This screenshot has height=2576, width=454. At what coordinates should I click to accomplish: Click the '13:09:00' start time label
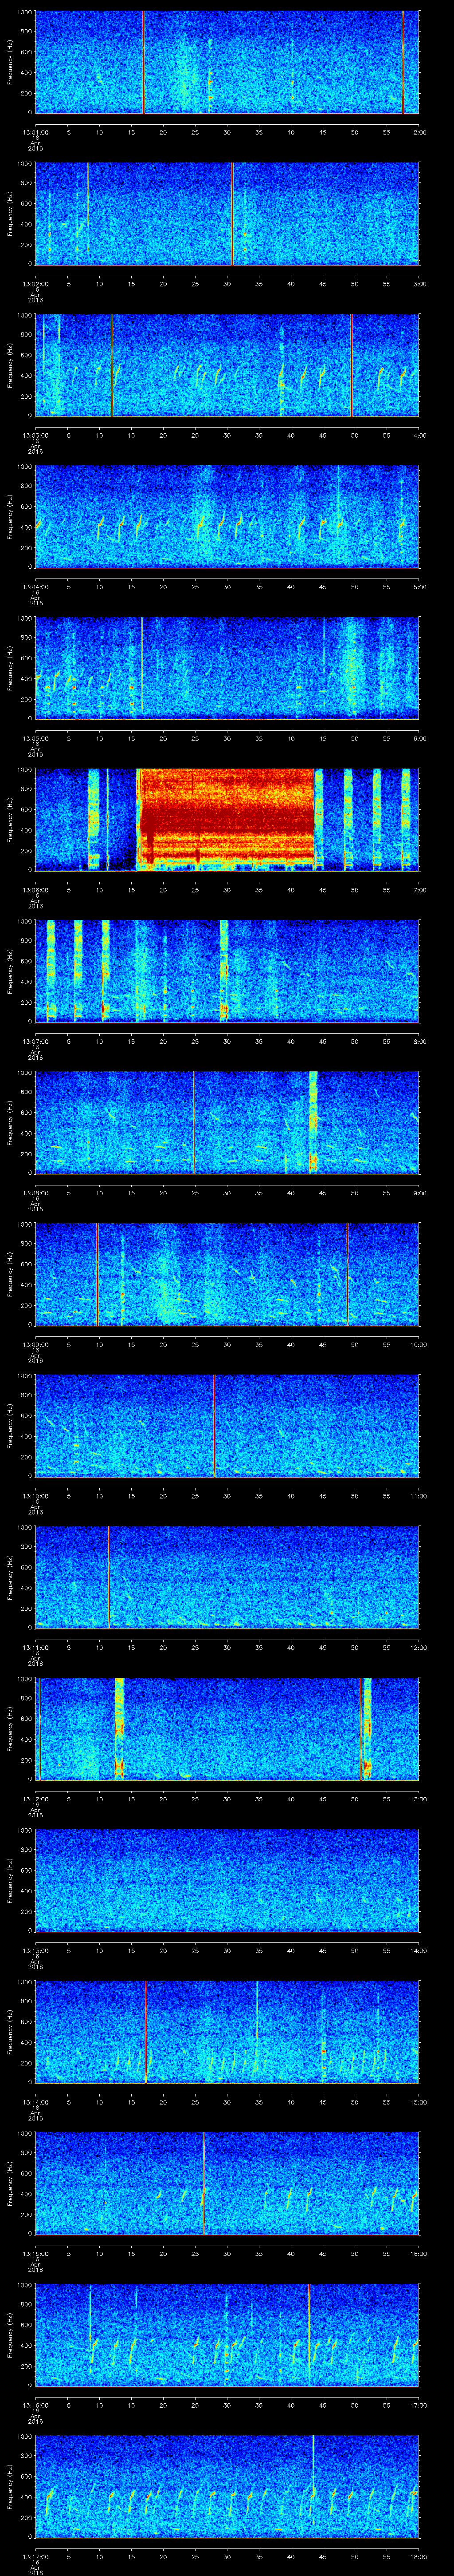click(x=35, y=1344)
